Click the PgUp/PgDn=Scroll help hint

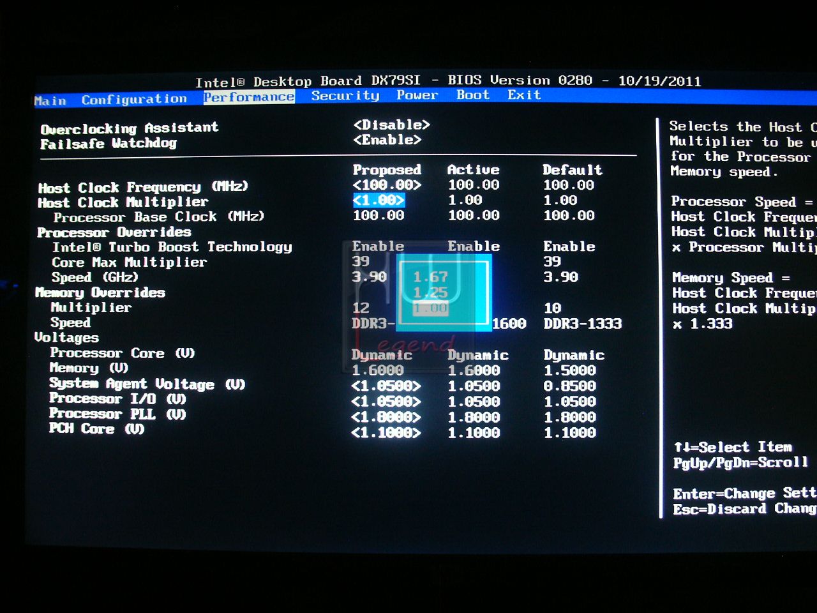point(740,462)
